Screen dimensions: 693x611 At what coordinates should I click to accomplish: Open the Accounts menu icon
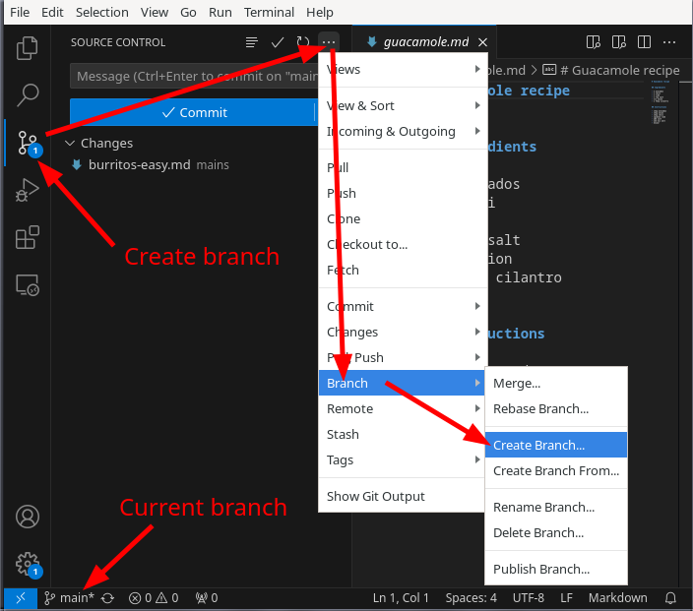[x=27, y=517]
